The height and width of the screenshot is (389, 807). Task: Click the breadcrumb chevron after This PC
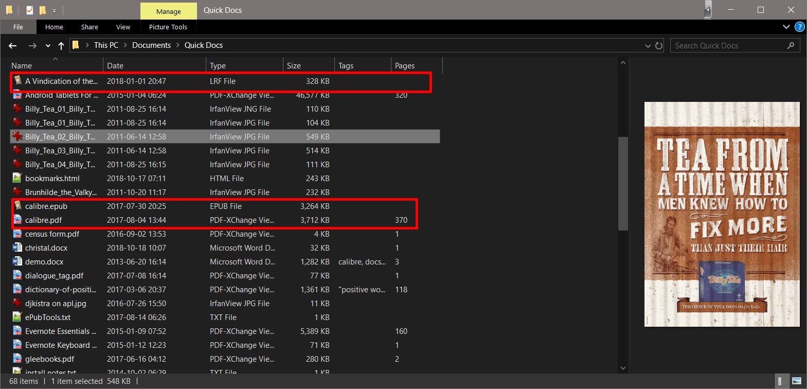[125, 45]
